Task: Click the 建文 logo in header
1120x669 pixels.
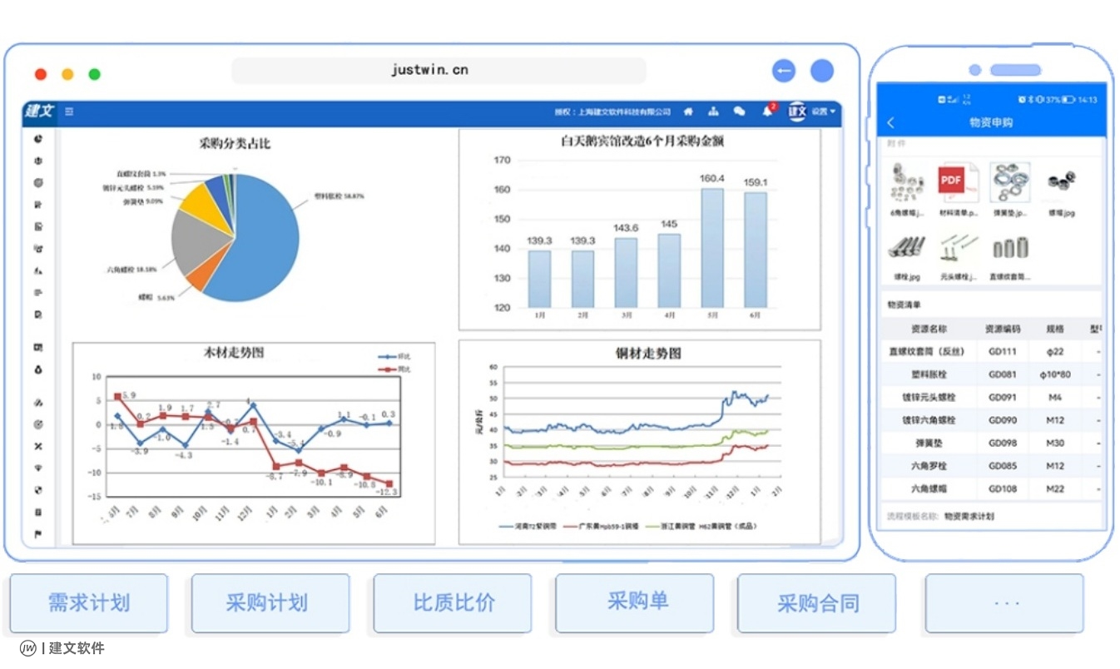Action: coord(39,111)
